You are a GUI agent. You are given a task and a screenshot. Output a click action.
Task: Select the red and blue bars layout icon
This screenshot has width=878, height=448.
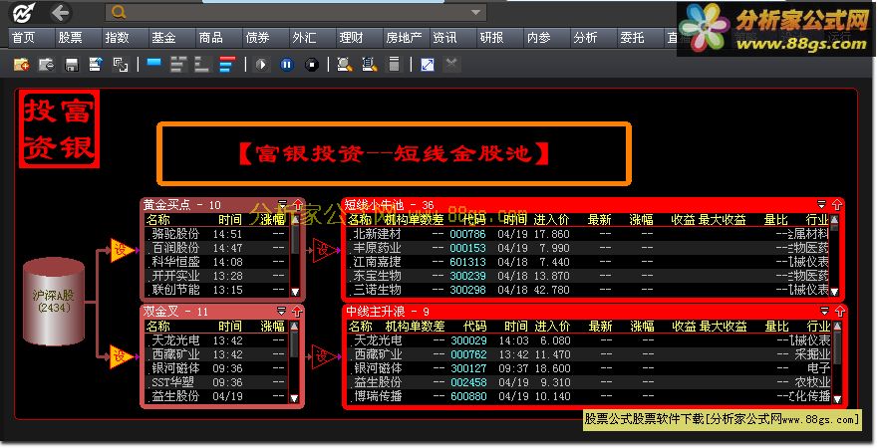[226, 65]
